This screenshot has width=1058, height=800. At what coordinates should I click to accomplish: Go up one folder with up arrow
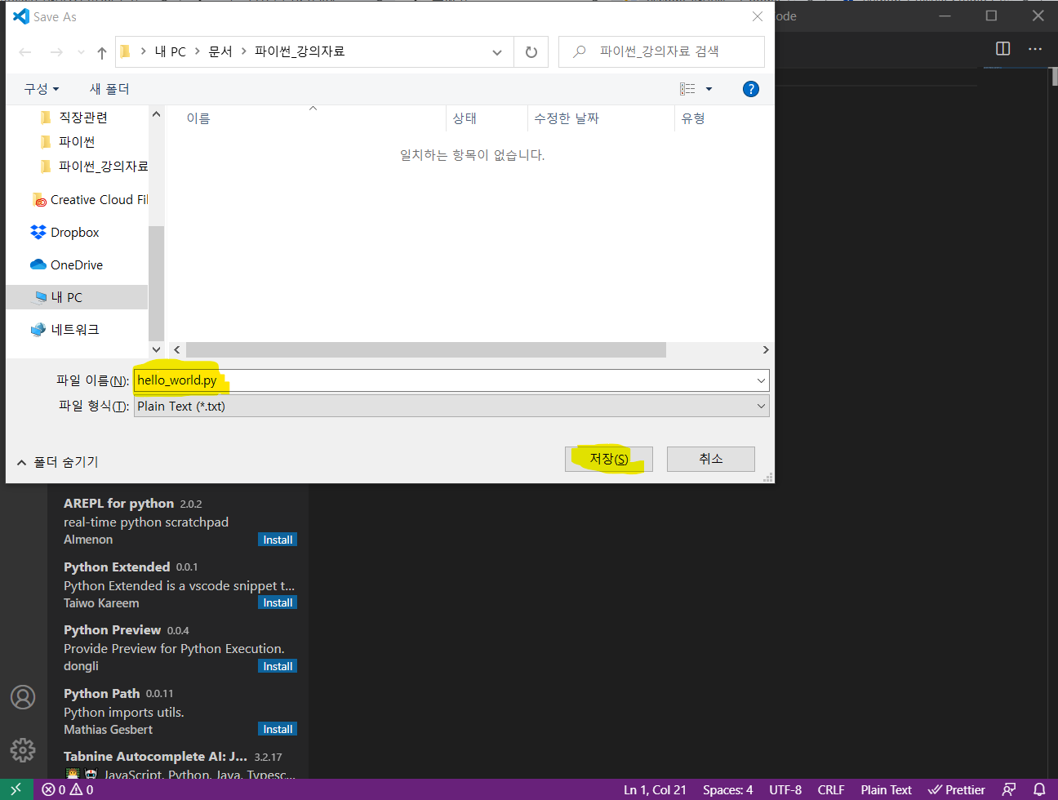coord(102,52)
